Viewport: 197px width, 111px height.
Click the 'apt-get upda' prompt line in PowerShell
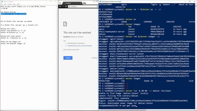pyautogui.click(x=118, y=105)
